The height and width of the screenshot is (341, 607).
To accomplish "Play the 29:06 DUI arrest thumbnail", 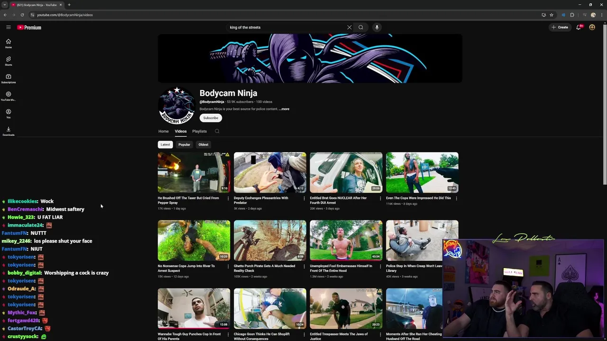I will (x=346, y=172).
